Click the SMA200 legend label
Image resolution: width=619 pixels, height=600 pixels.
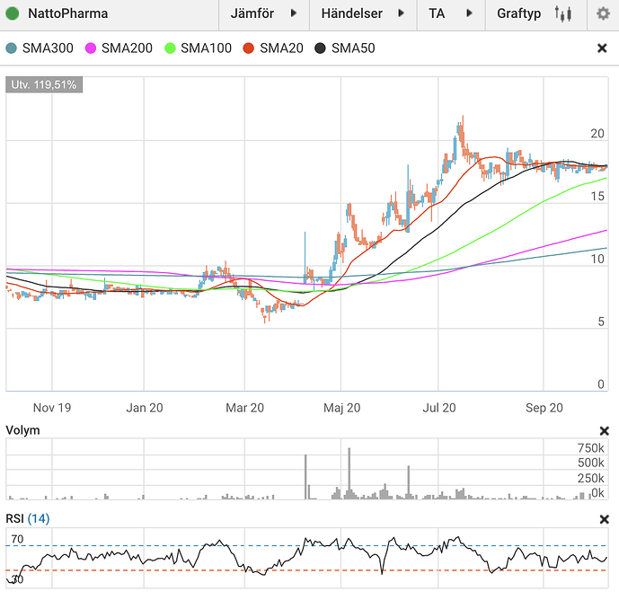point(127,49)
